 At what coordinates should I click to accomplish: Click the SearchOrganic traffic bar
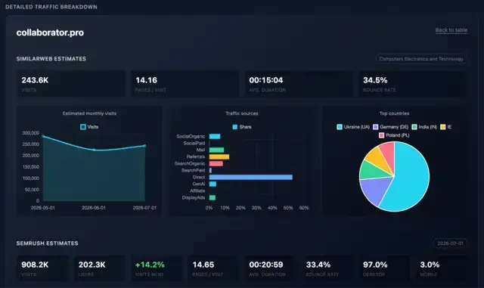pyautogui.click(x=216, y=163)
